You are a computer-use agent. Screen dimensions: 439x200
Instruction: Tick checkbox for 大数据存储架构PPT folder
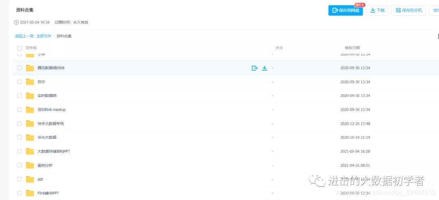20,151
